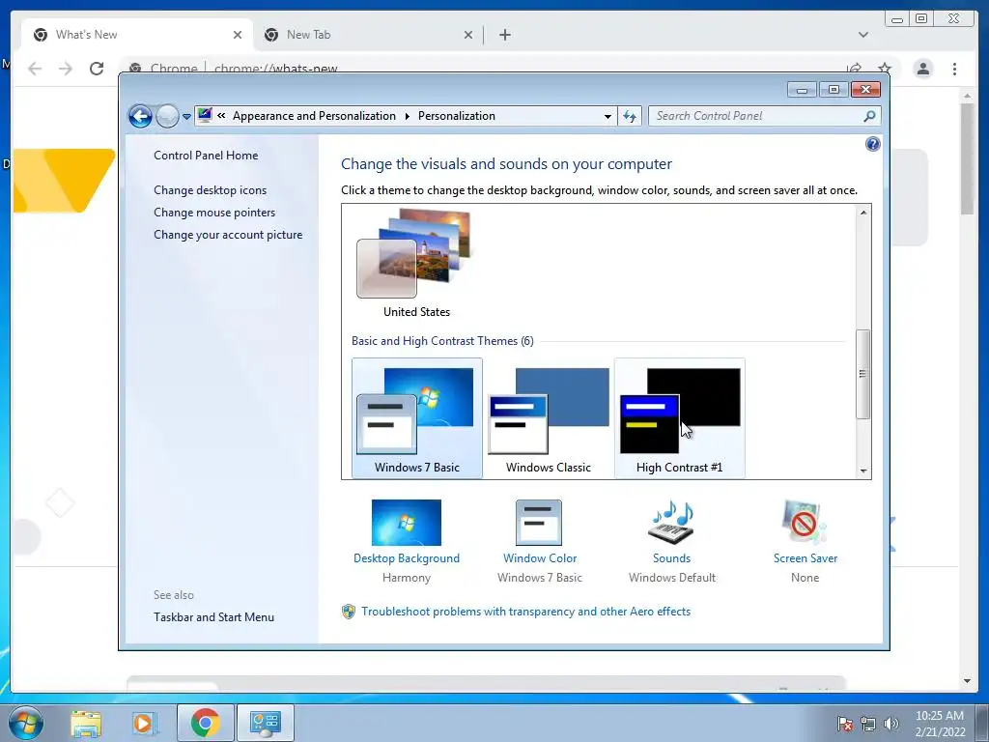This screenshot has height=742, width=989.
Task: Open Windows Explorer from taskbar
Action: (86, 723)
